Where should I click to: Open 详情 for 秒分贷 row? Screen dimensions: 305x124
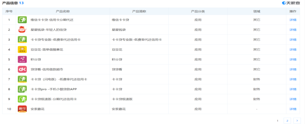(293, 60)
